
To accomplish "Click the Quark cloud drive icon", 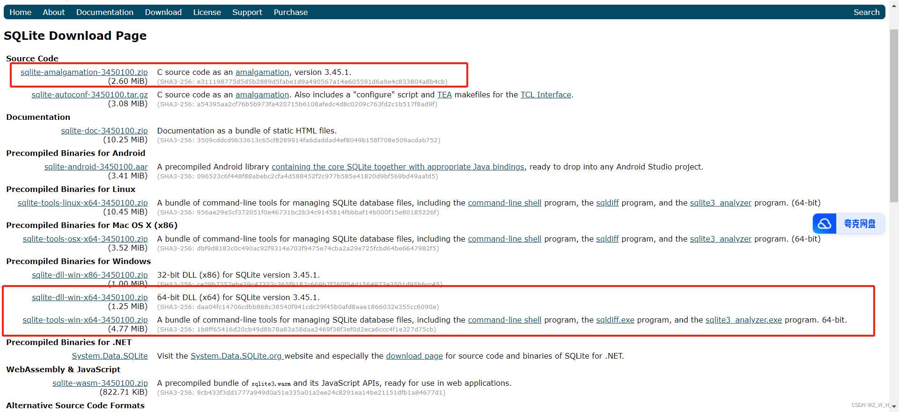I will coord(825,224).
